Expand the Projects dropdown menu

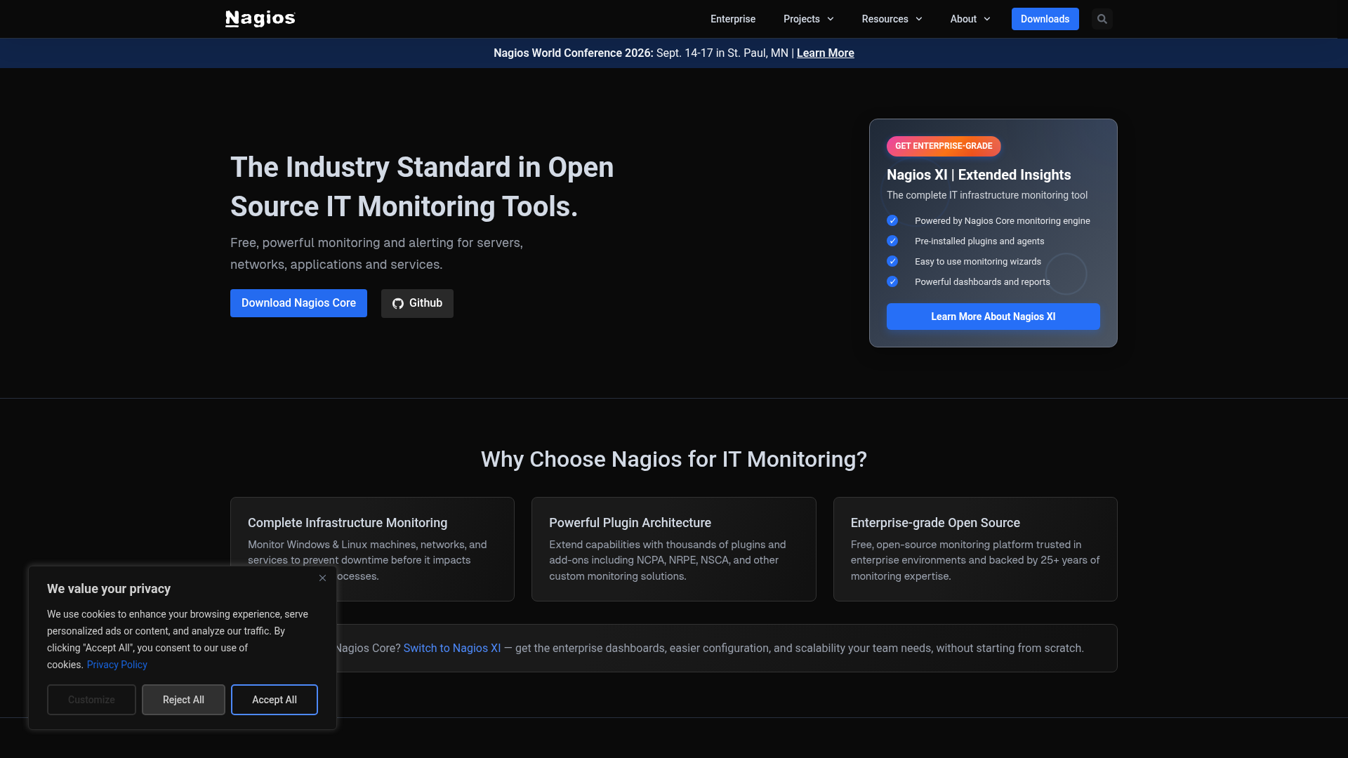pos(809,19)
